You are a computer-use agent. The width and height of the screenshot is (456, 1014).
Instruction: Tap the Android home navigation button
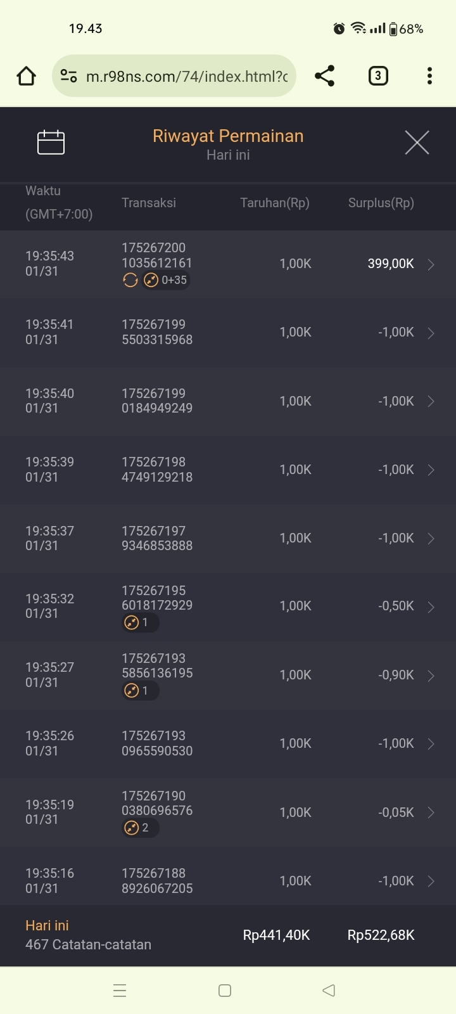click(x=225, y=990)
